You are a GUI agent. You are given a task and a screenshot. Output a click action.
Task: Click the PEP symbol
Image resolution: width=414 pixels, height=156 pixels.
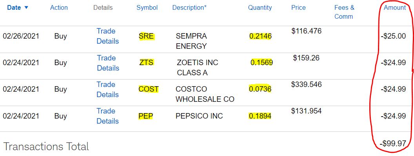tap(146, 116)
